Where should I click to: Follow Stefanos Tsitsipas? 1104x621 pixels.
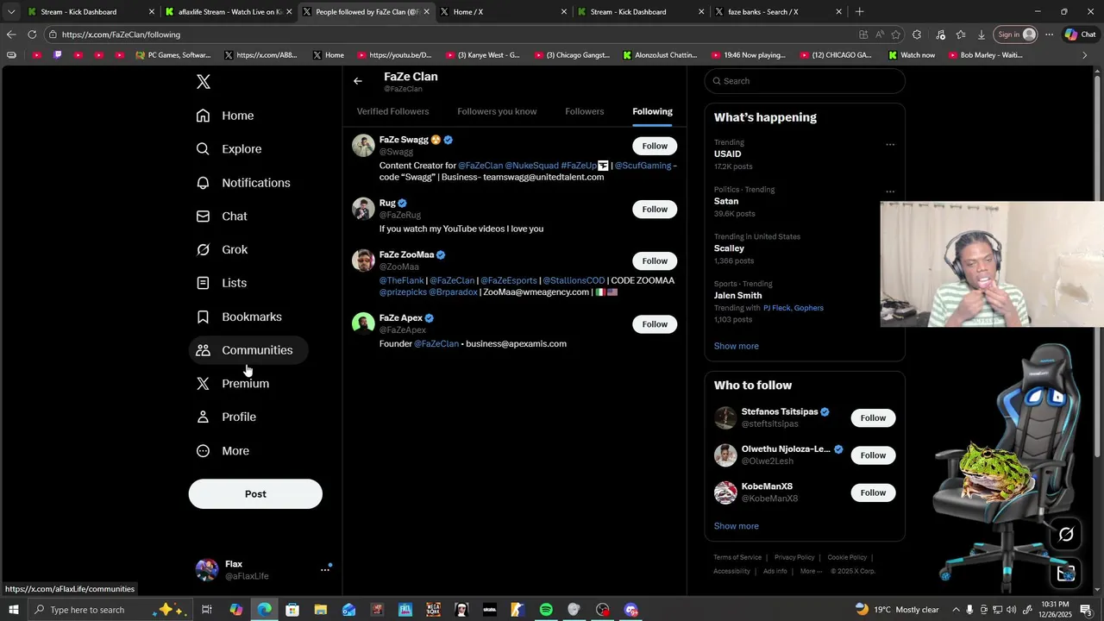tap(873, 417)
